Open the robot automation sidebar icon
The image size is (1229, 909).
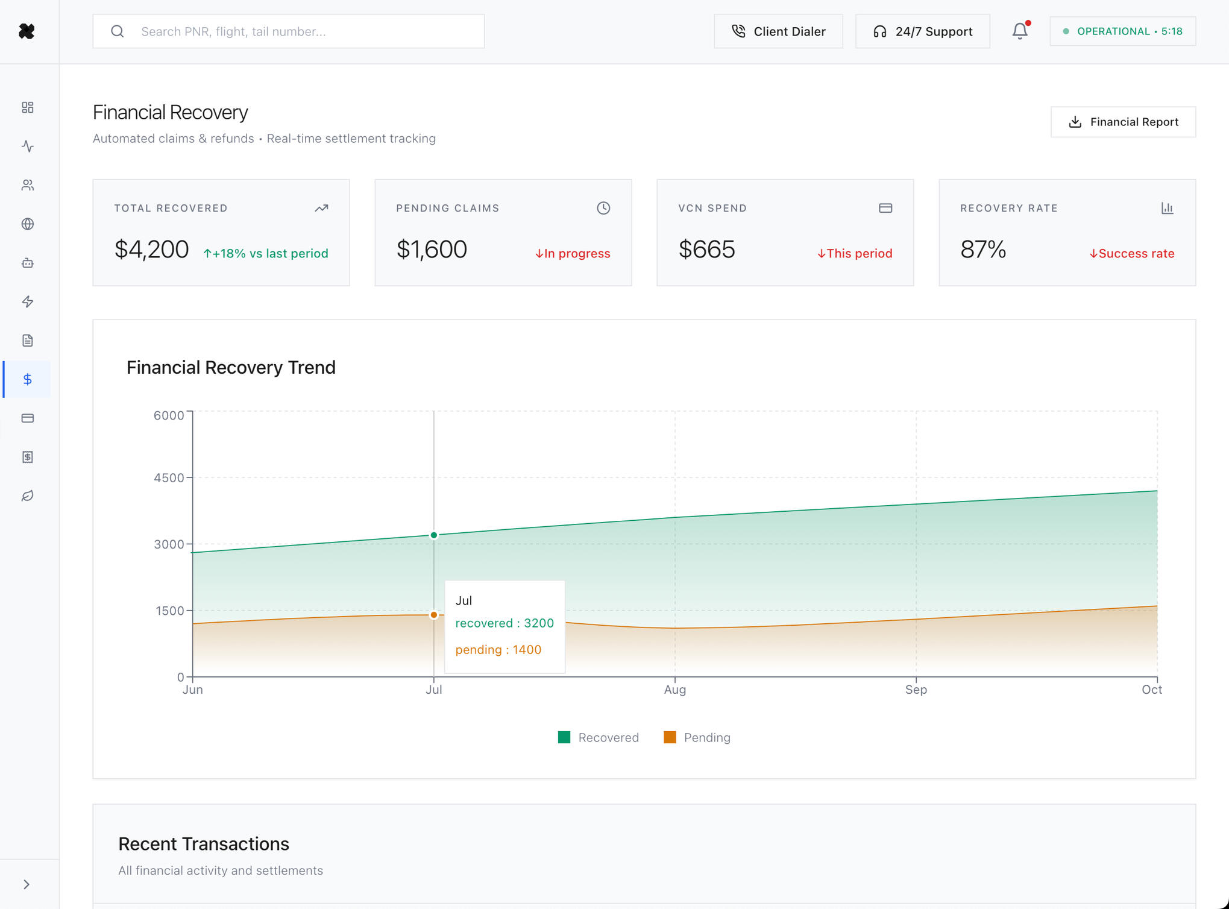coord(28,263)
